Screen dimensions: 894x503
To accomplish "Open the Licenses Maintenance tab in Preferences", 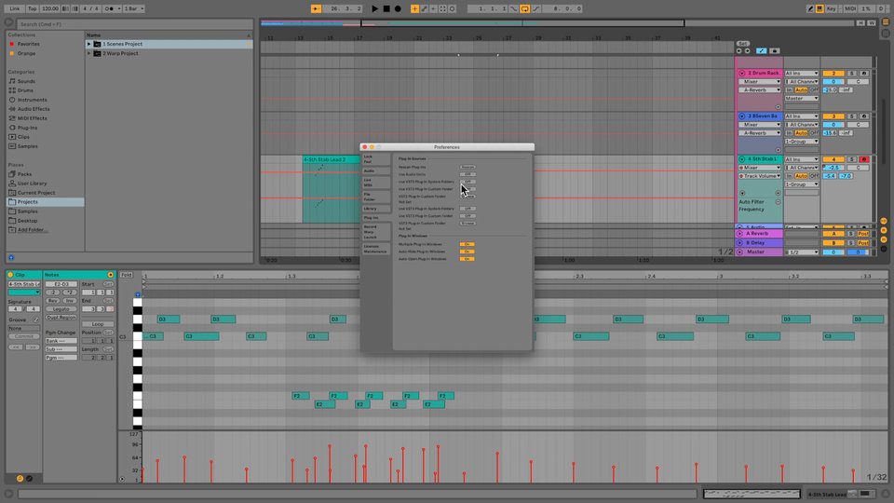I will tap(375, 249).
